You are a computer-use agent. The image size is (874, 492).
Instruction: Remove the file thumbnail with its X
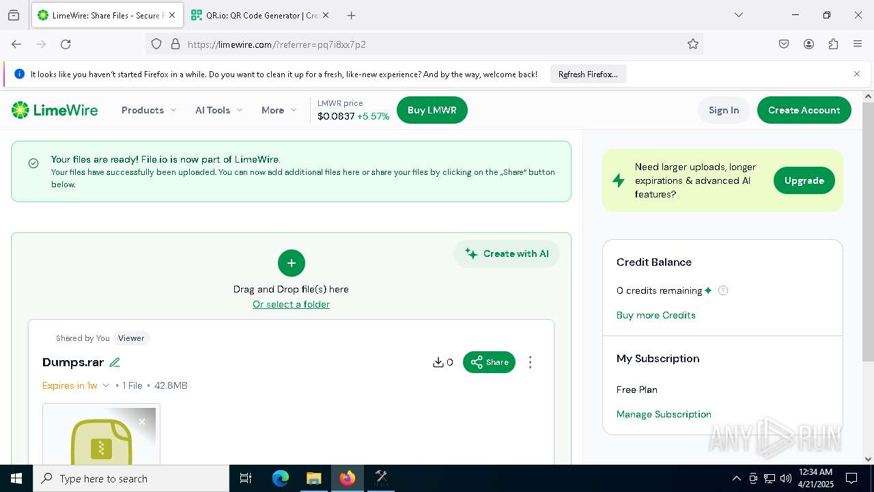point(142,422)
